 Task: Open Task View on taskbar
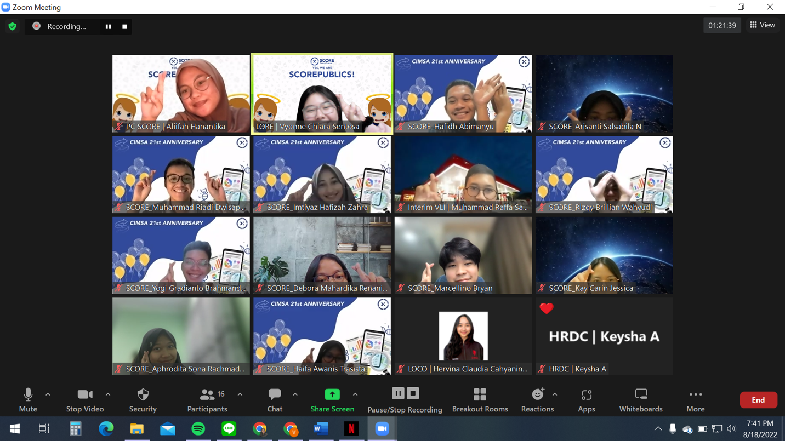tap(44, 429)
